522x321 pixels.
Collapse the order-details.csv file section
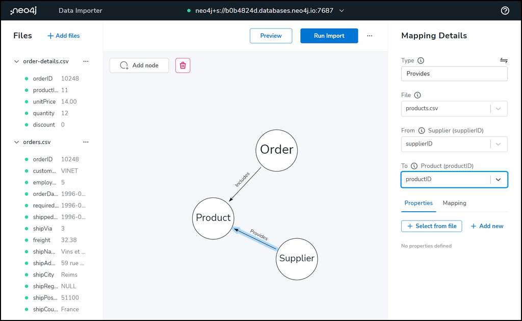tap(15, 61)
